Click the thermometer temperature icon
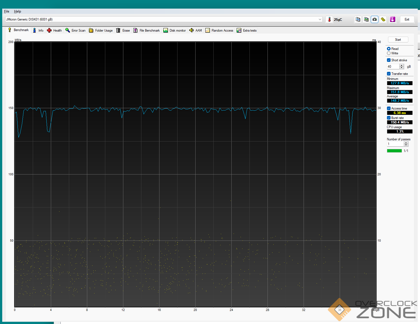The height and width of the screenshot is (324, 420). click(x=329, y=19)
